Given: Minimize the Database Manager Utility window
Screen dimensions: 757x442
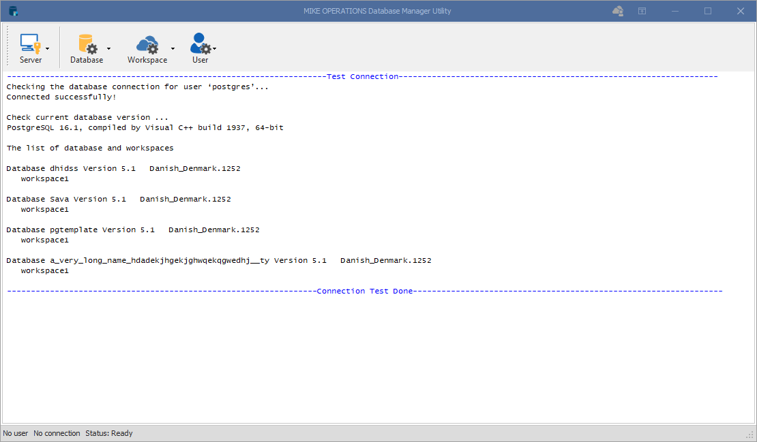Looking at the screenshot, I should [674, 11].
